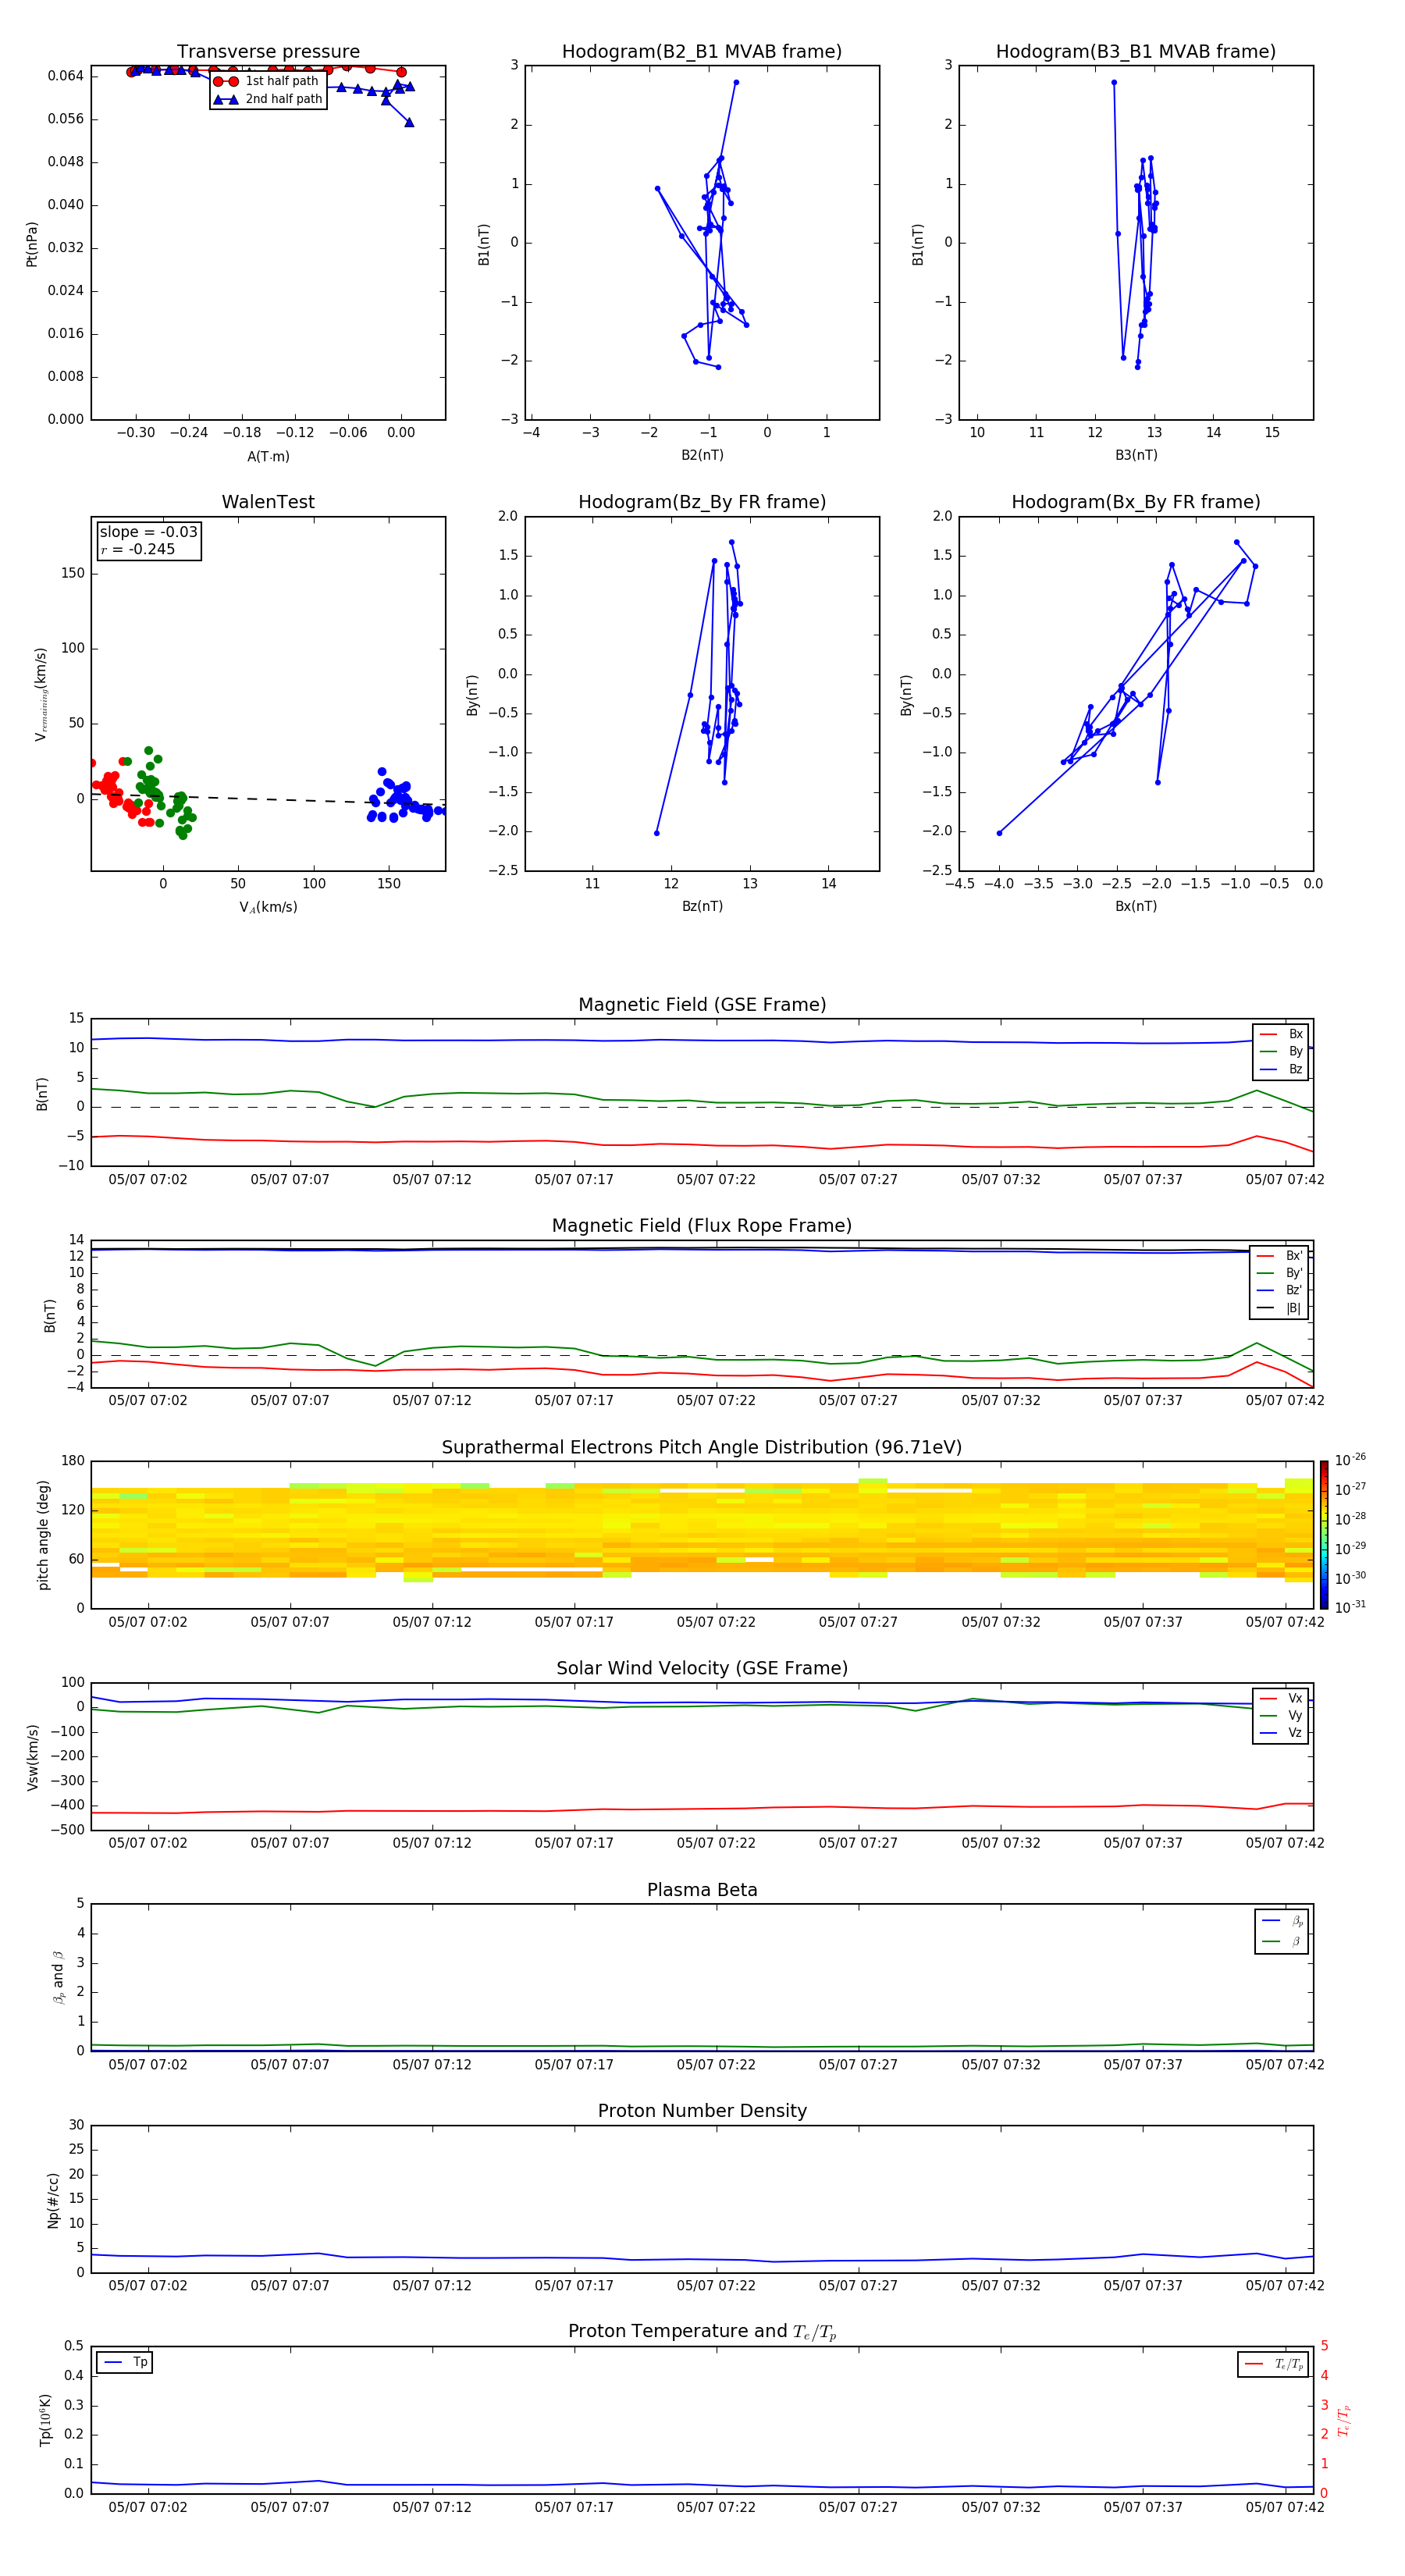The width and height of the screenshot is (1405, 2576).
Task: Select the Tp legend entry in temperature plot
Action: pos(124,2362)
